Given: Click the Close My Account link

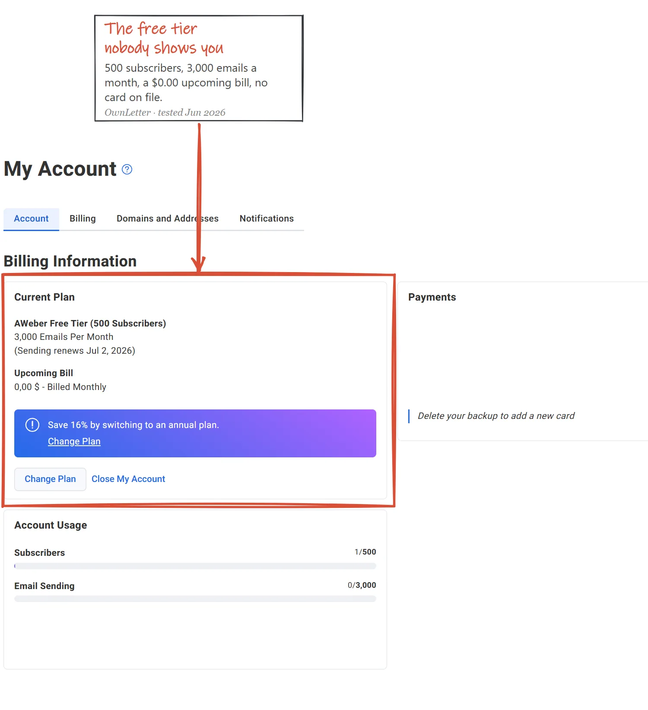Looking at the screenshot, I should (x=128, y=479).
